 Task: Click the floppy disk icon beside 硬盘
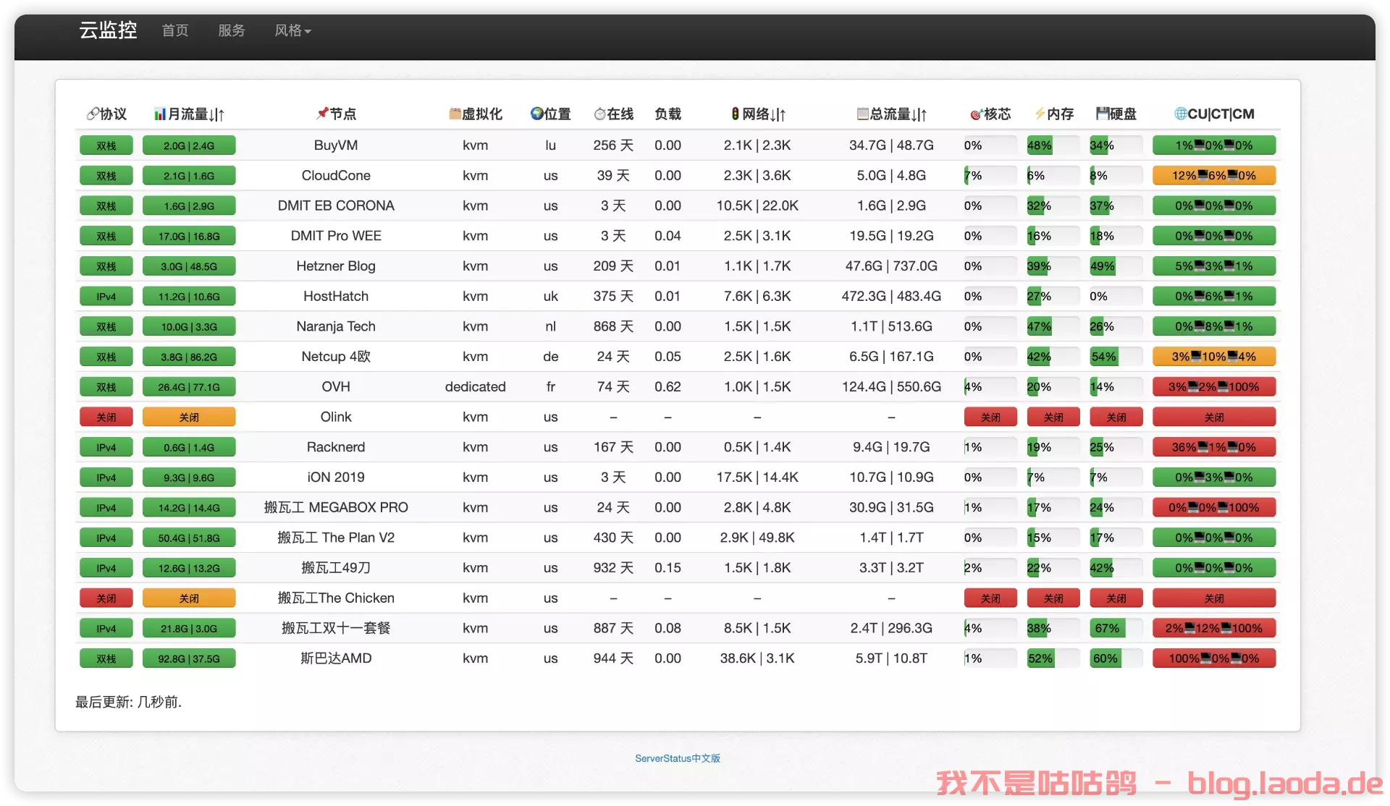[x=1102, y=114]
